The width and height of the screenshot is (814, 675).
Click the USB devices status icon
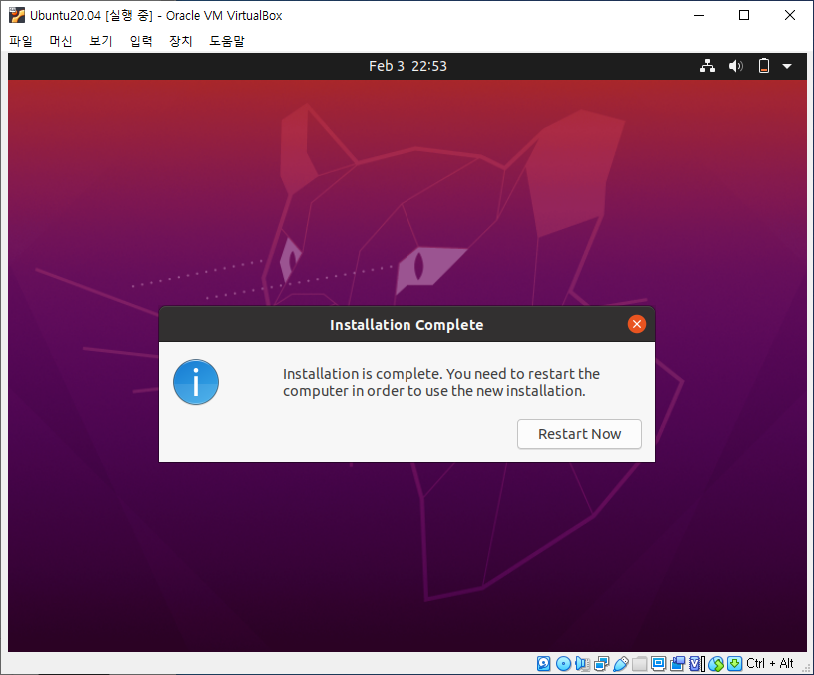coord(621,664)
